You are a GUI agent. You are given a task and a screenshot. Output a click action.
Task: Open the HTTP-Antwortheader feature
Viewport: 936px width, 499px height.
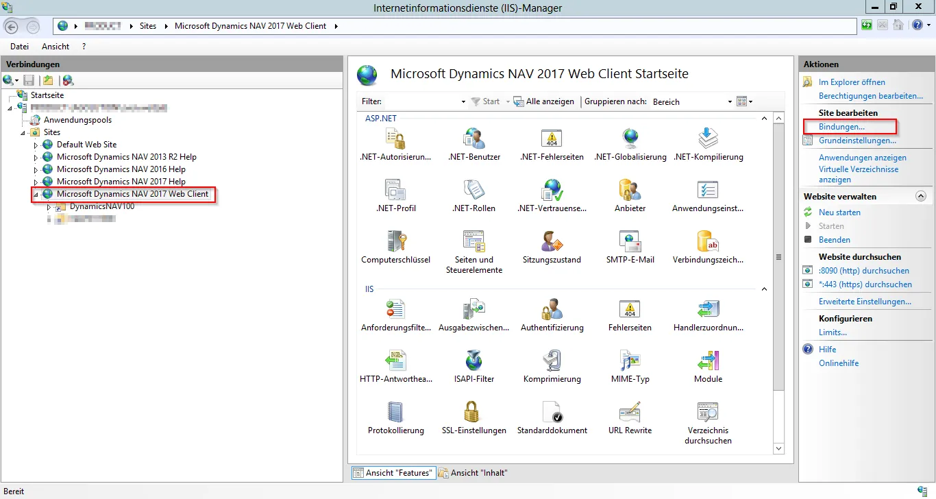click(x=396, y=367)
